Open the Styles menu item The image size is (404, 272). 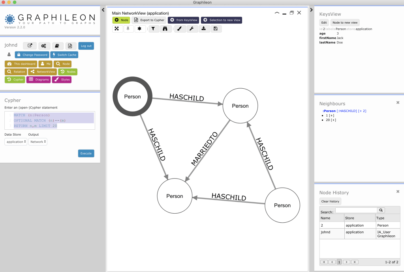pyautogui.click(x=62, y=80)
